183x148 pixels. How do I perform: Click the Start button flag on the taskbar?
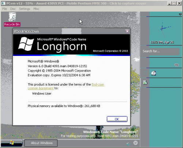12,143
